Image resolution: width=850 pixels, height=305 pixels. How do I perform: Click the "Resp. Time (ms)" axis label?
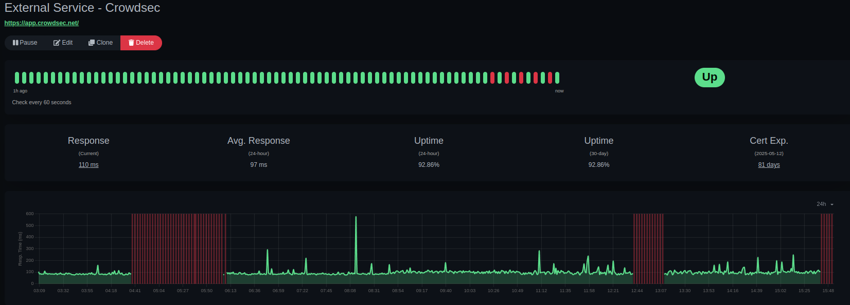[x=21, y=249]
